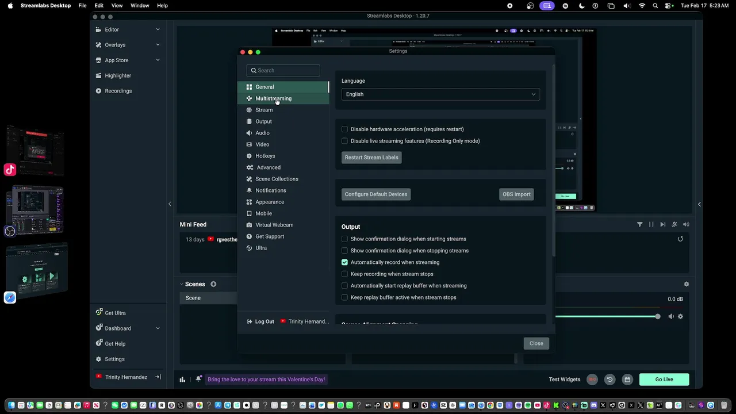Click the left preview panel collapse arrow
This screenshot has height=414, width=736.
point(170,204)
